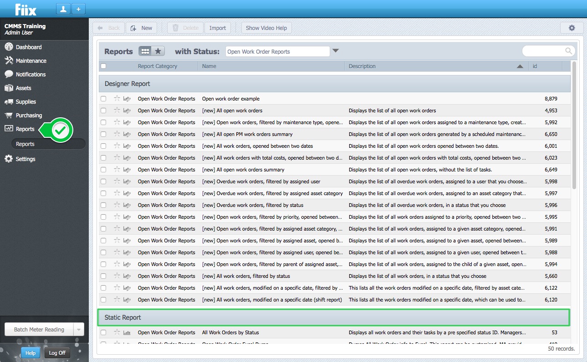Collapse the Designer Report group header

click(x=335, y=84)
